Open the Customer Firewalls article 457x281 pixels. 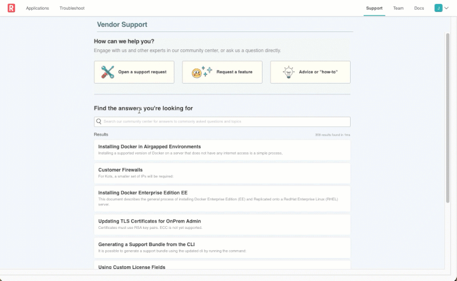point(120,170)
